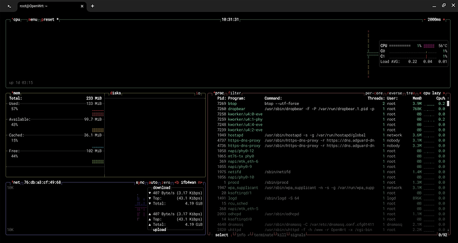The height and width of the screenshot is (243, 458).
Task: Click the MemB column header
Action: coord(417,98)
